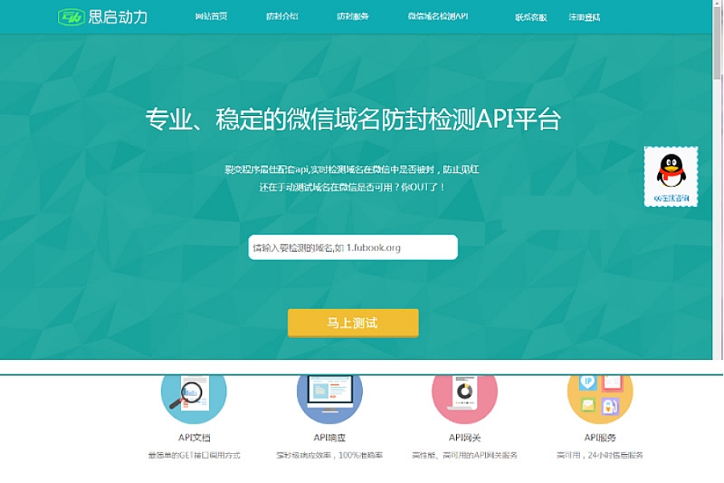Open 网站首页 in the navigation bar
Screen dimensions: 724x483
[x=212, y=17]
